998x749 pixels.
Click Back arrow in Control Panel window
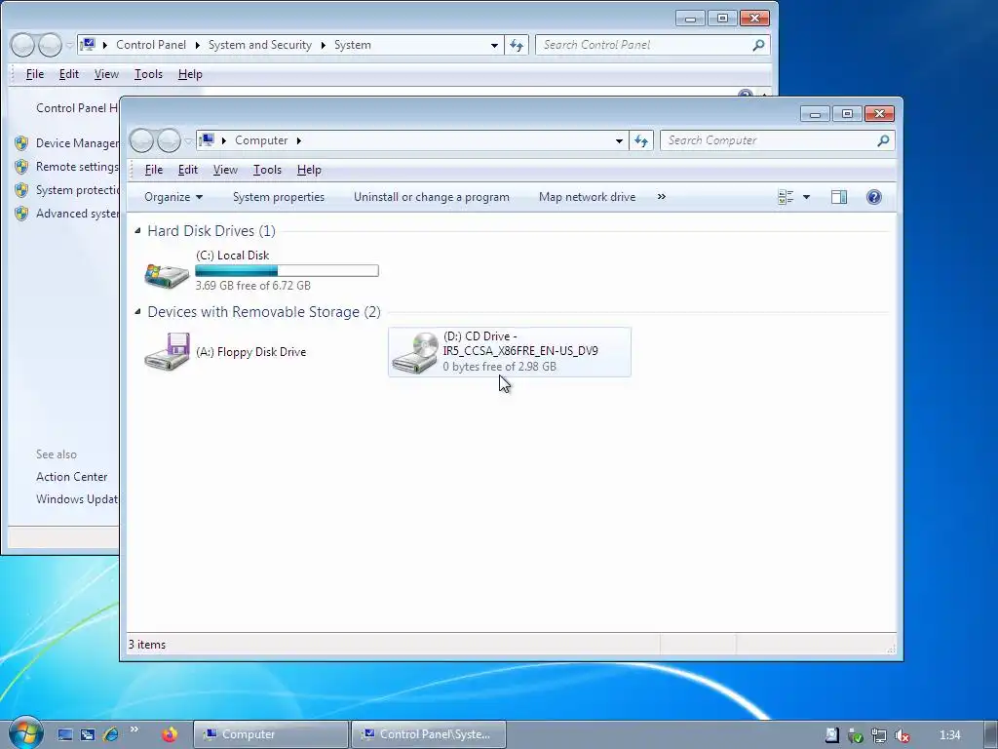[22, 45]
